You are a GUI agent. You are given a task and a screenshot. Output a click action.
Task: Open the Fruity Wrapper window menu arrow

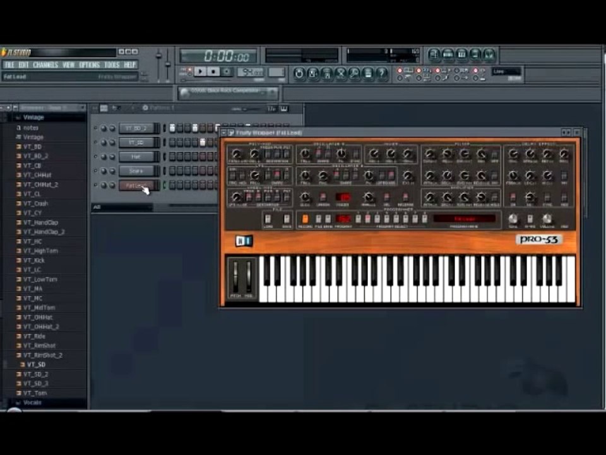pos(223,133)
